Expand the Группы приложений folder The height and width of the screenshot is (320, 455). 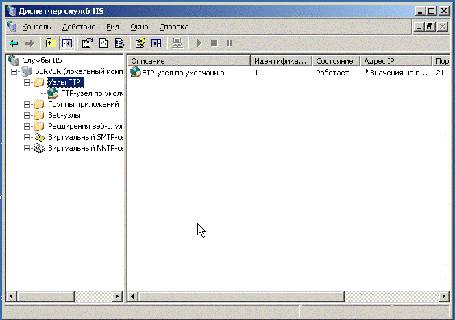click(27, 104)
